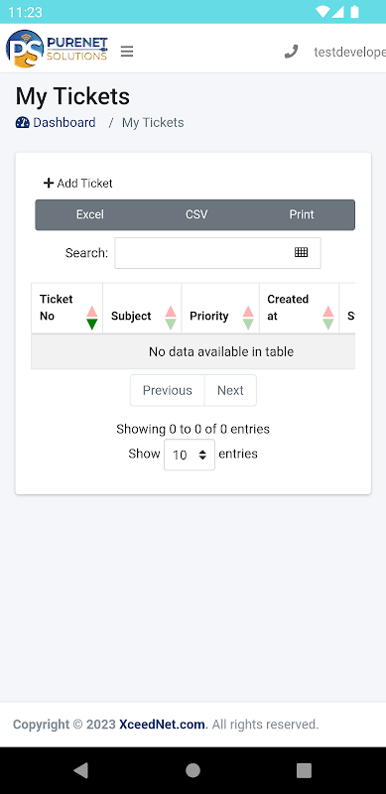Sort table by Priority arrows
The image size is (386, 794).
248,318
